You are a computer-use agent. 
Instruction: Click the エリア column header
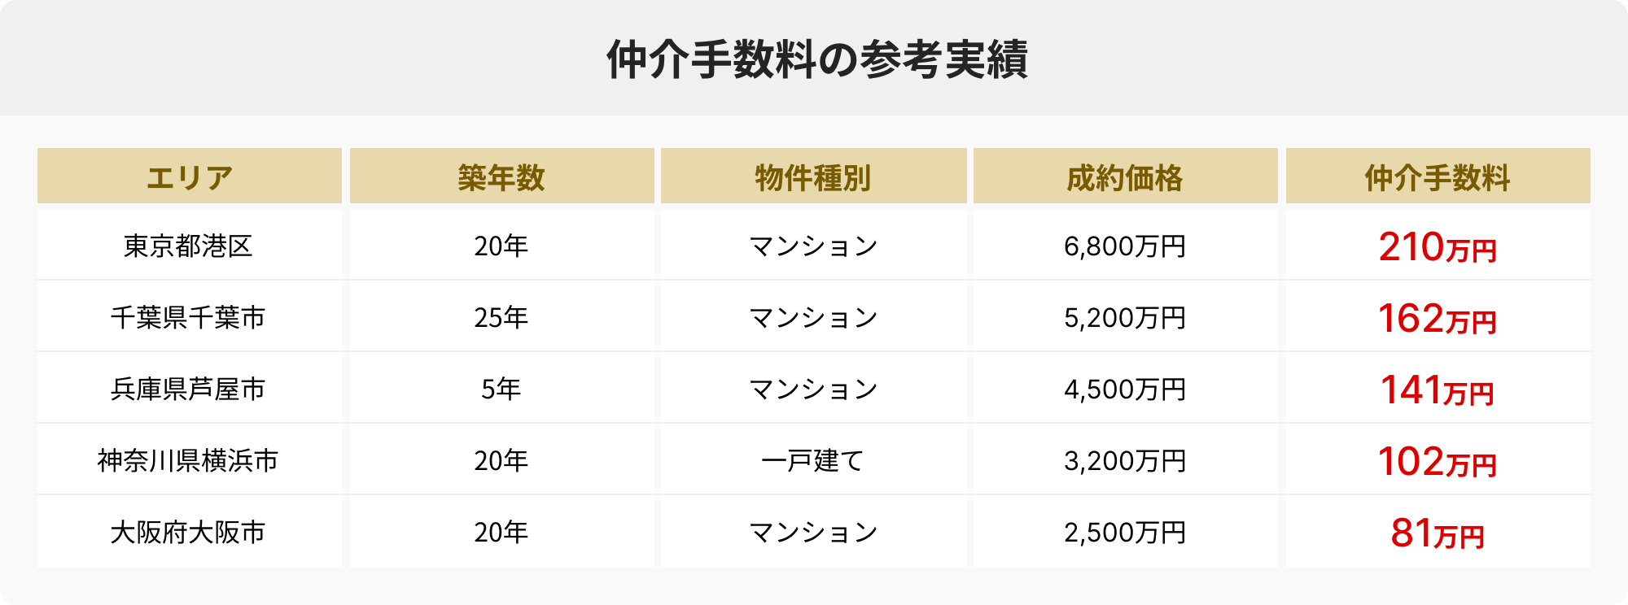click(189, 176)
